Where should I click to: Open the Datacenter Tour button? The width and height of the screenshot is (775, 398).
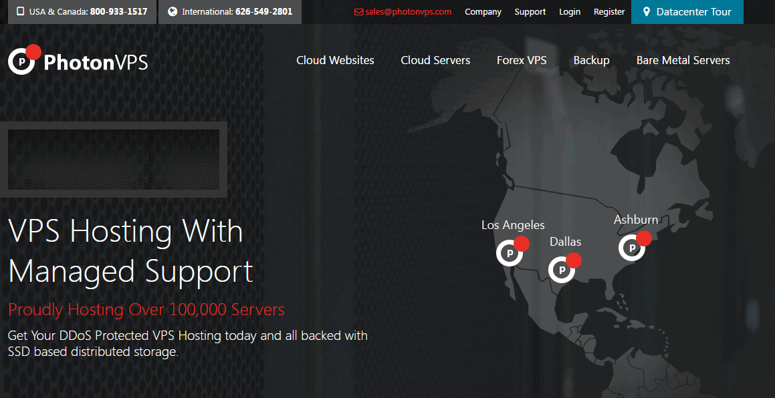point(687,12)
